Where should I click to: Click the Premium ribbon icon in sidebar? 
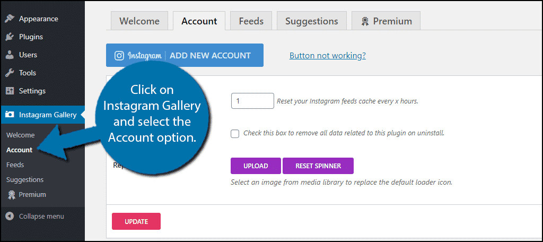click(x=12, y=194)
